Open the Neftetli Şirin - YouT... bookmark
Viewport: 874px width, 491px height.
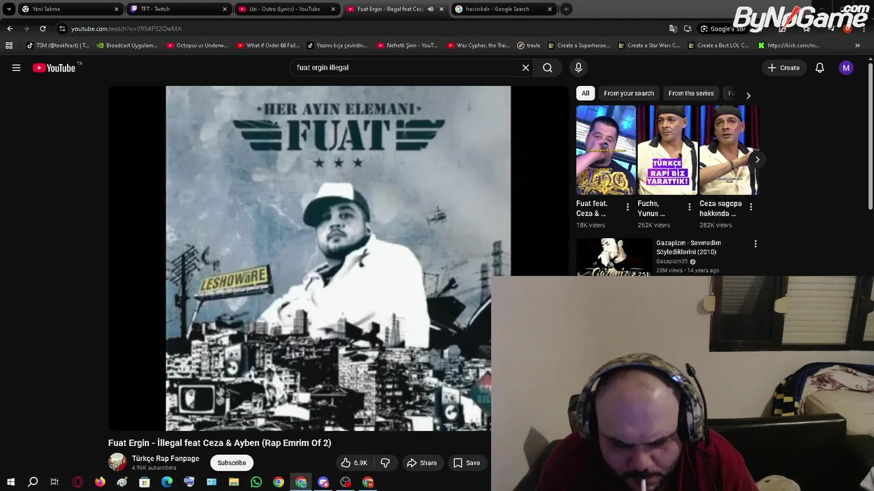click(407, 46)
